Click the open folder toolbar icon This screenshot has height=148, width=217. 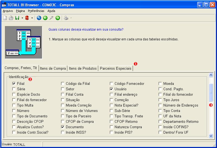[x=11, y=18]
